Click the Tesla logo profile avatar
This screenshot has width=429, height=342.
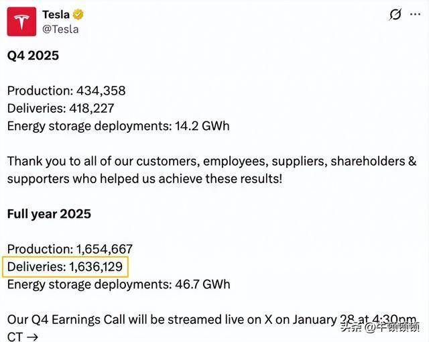click(21, 21)
